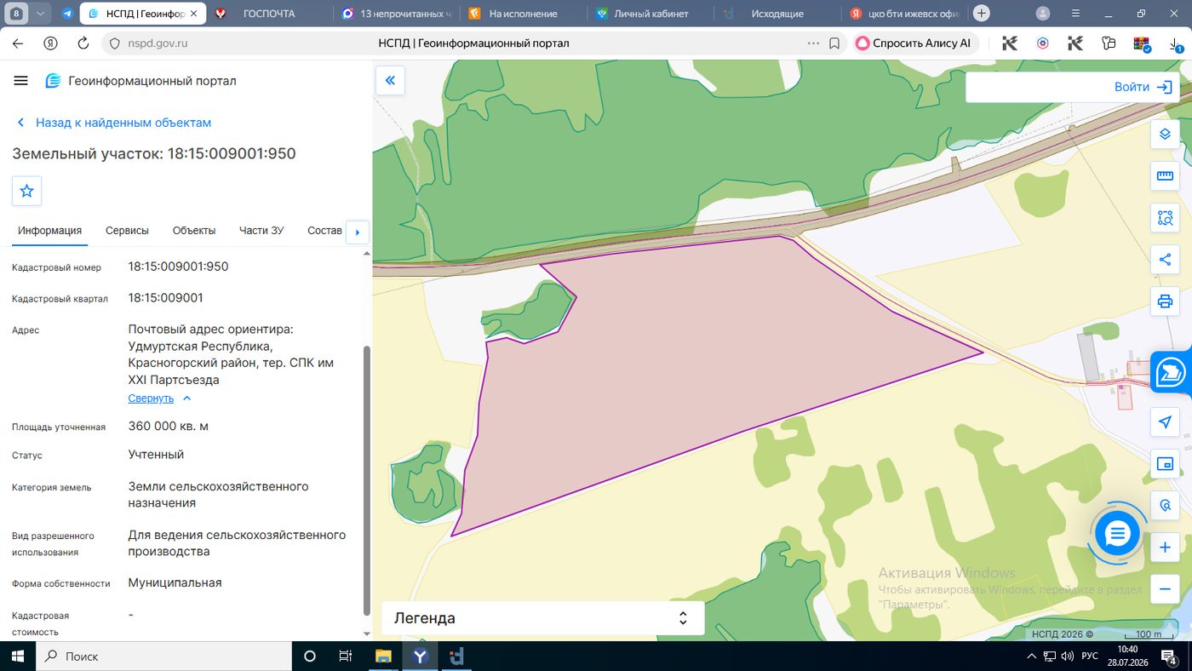Zoom out with the minus button
The height and width of the screenshot is (671, 1192).
pos(1165,589)
